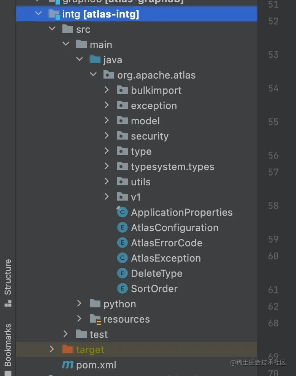Select the AtlasException class
The height and width of the screenshot is (376, 296).
point(166,258)
